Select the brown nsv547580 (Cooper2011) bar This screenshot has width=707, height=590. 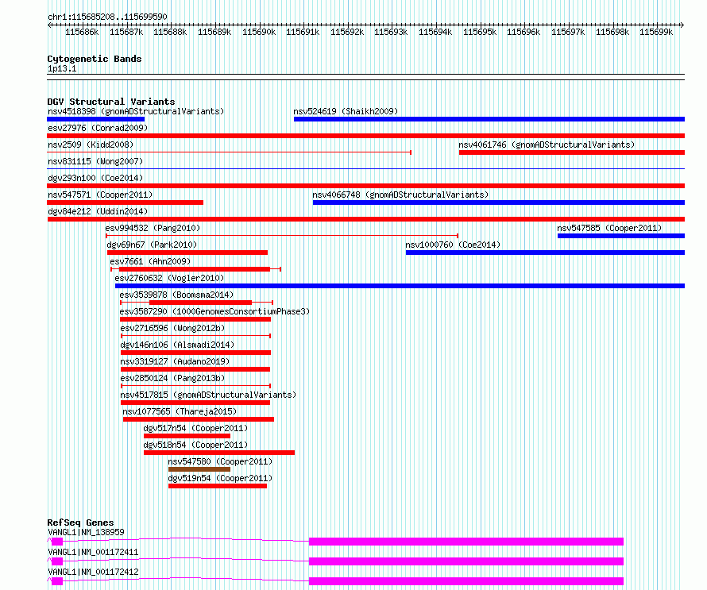click(x=199, y=469)
